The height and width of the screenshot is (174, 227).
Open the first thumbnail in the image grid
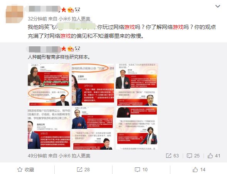[49, 84]
